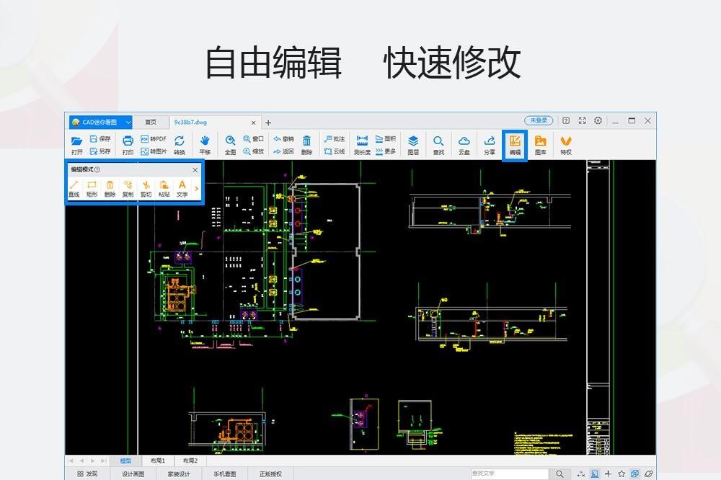Expand more edit tools arrow
This screenshot has width=721, height=480.
pos(196,189)
